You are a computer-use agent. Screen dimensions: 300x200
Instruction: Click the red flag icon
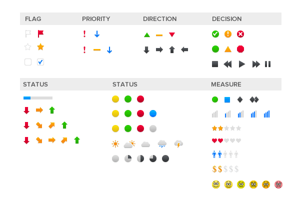tap(40, 34)
